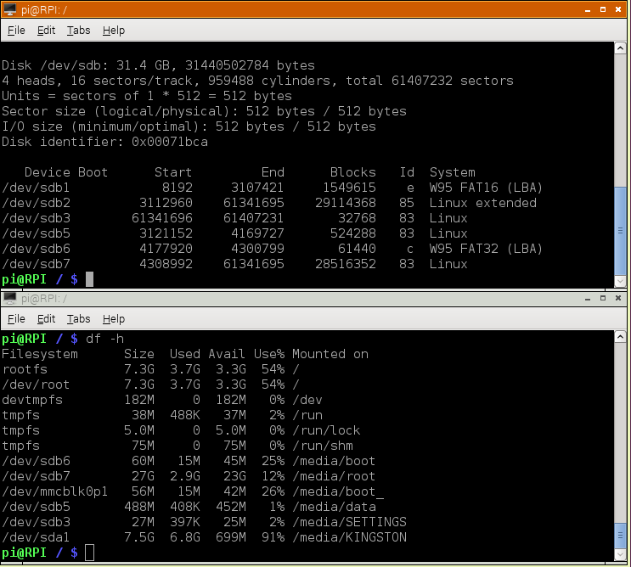
Task: Click the scrollbar thumb in top terminal
Action: click(x=622, y=229)
